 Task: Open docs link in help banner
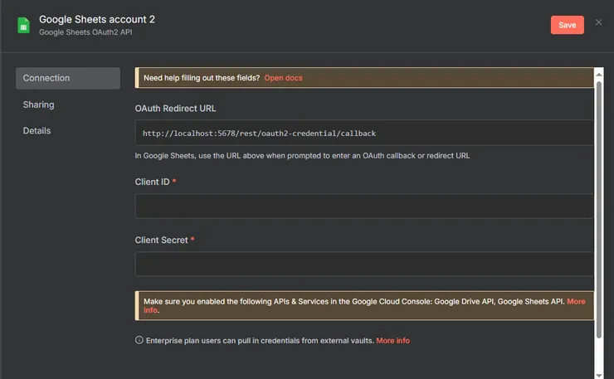pyautogui.click(x=283, y=78)
